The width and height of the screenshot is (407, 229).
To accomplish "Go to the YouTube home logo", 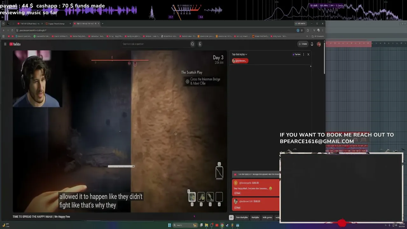I will 15,44.
